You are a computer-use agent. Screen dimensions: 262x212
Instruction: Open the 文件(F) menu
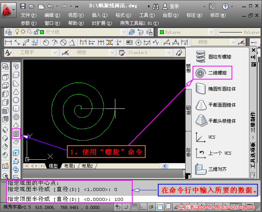click(28, 15)
